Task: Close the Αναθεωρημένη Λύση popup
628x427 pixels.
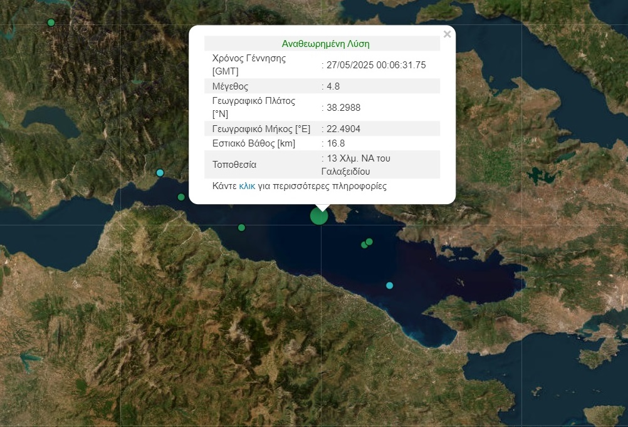Action: tap(447, 34)
